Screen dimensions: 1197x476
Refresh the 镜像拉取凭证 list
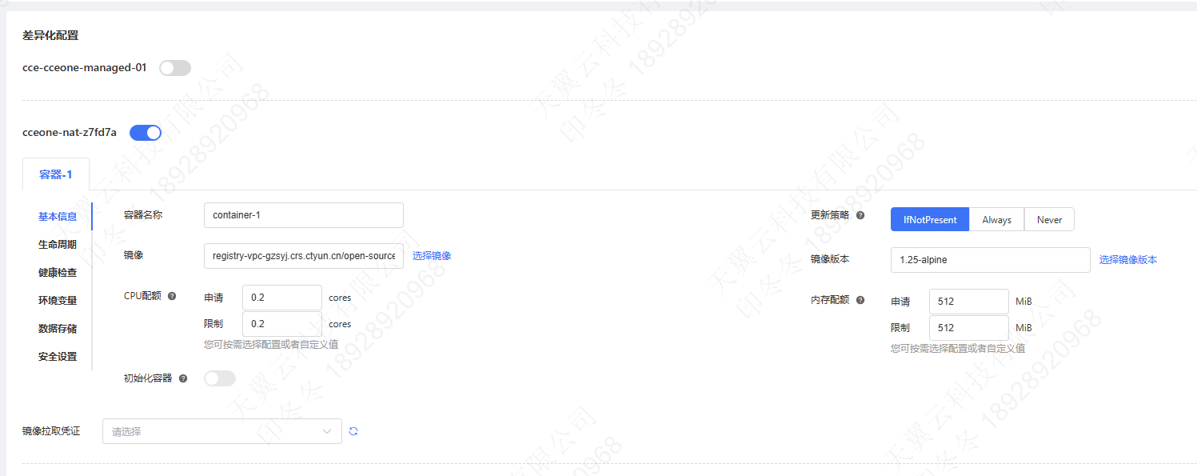tap(353, 431)
